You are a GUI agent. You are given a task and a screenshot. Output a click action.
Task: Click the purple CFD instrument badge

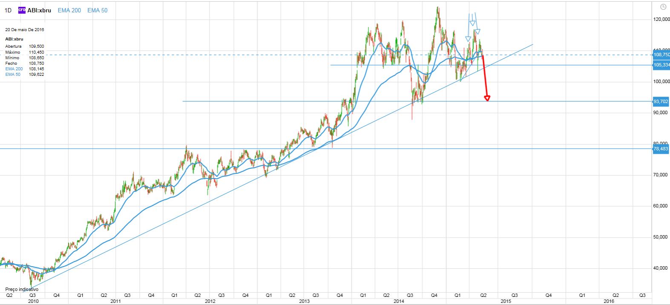[x=22, y=10]
